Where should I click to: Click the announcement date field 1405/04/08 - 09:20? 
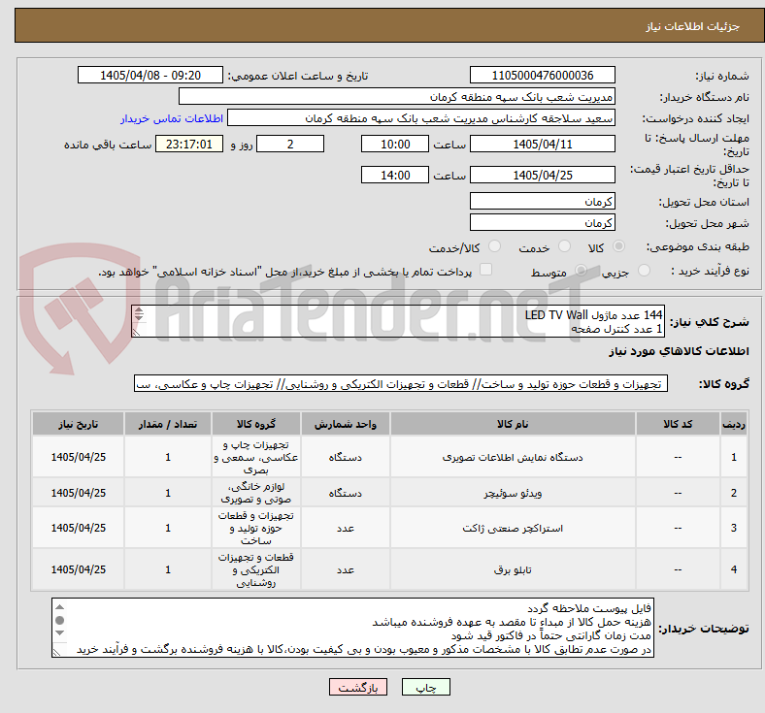click(150, 76)
